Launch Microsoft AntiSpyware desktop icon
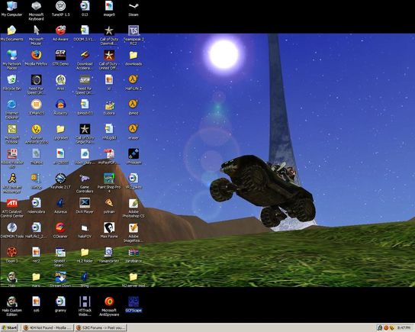415x332 pixels. 109,306
